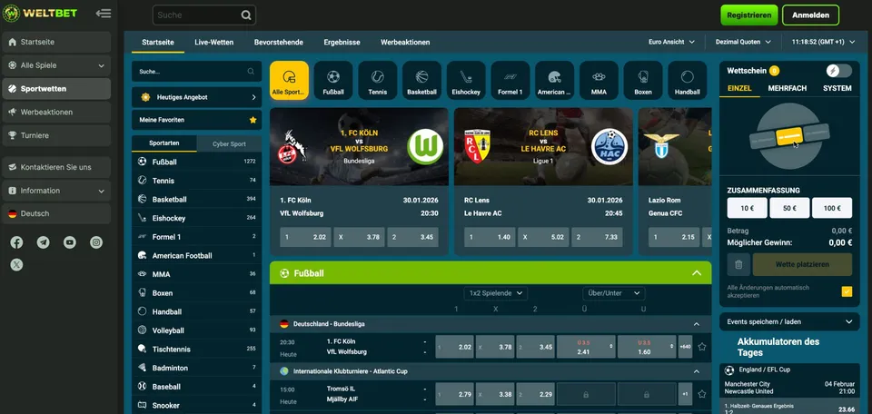This screenshot has height=414, width=872.
Task: Change language from Deutsch
Action: tap(56, 214)
